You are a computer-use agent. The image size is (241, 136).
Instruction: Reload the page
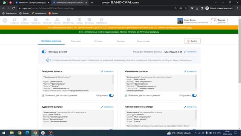point(14,8)
